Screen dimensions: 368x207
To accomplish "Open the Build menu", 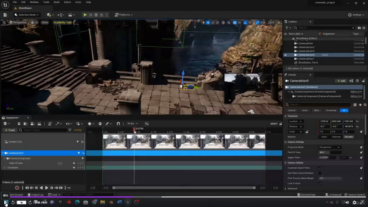I will pyautogui.click(x=57, y=2).
